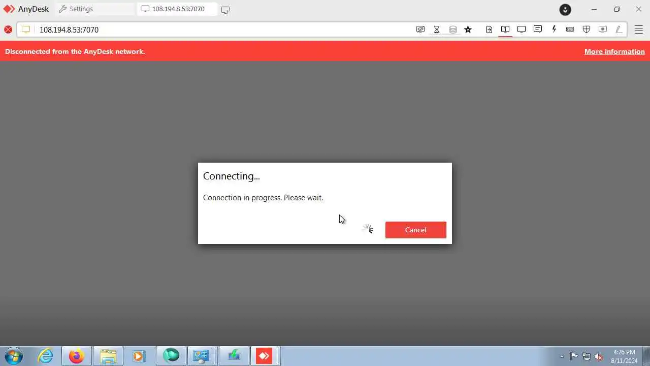Open Windows Media Player from taskbar

coord(139,356)
